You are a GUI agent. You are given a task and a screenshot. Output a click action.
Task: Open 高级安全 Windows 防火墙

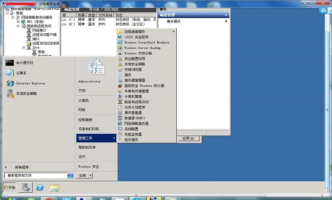(x=144, y=85)
